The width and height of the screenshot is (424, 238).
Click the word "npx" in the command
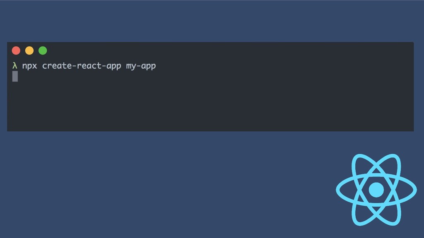click(29, 66)
